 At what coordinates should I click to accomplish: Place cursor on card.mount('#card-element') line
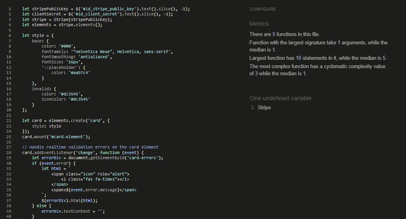pyautogui.click(x=56, y=137)
